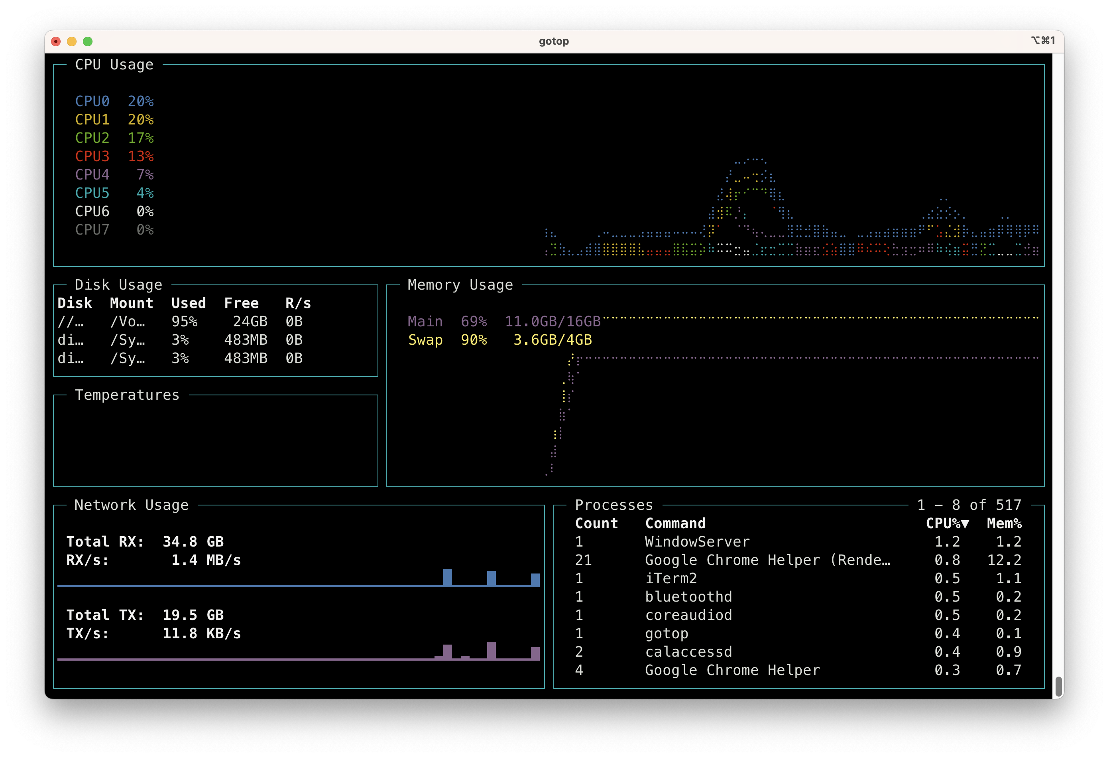Click the CPU0 legend label

[92, 101]
